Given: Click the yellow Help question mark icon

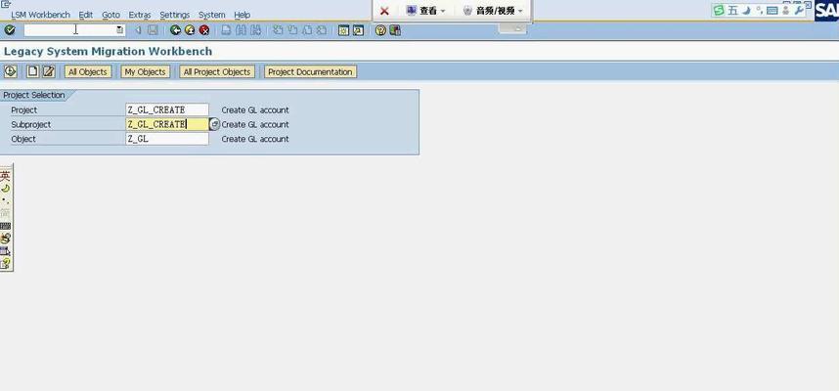Looking at the screenshot, I should 380,30.
